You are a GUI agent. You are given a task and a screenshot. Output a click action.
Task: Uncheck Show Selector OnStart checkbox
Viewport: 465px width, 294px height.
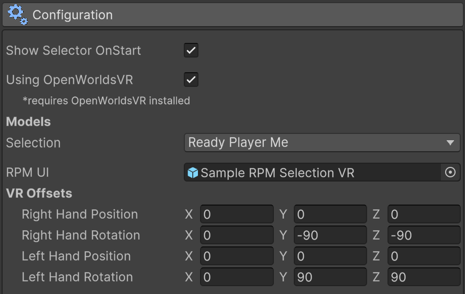[191, 51]
